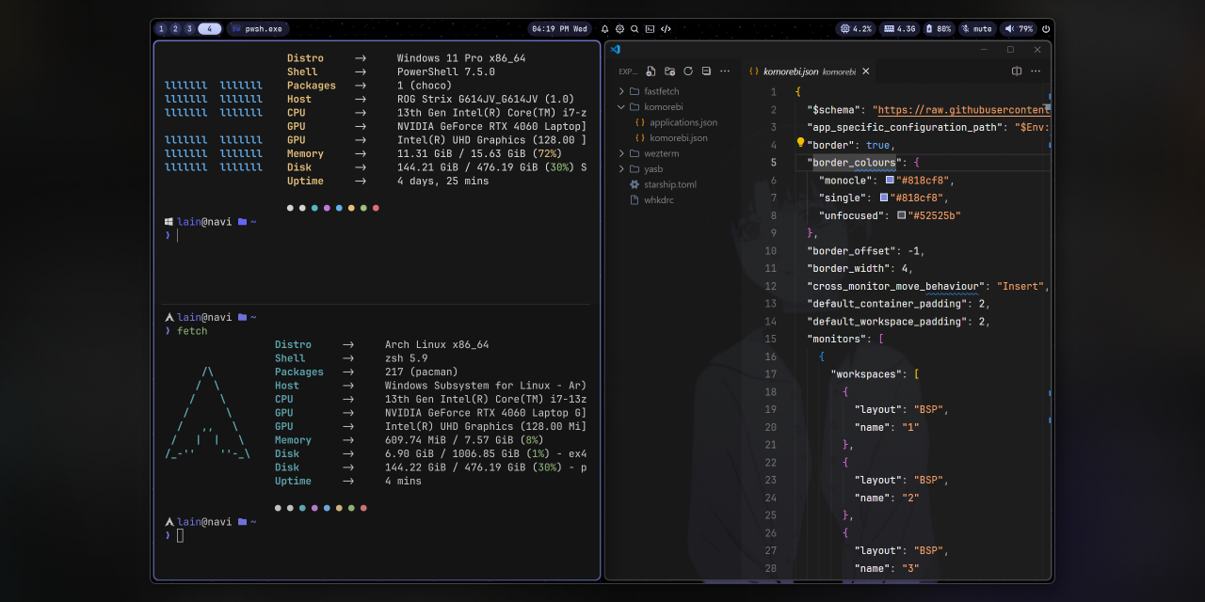Click 'Arch Linux x86_64' distro text
Screen dimensions: 1205x602
[437, 344]
